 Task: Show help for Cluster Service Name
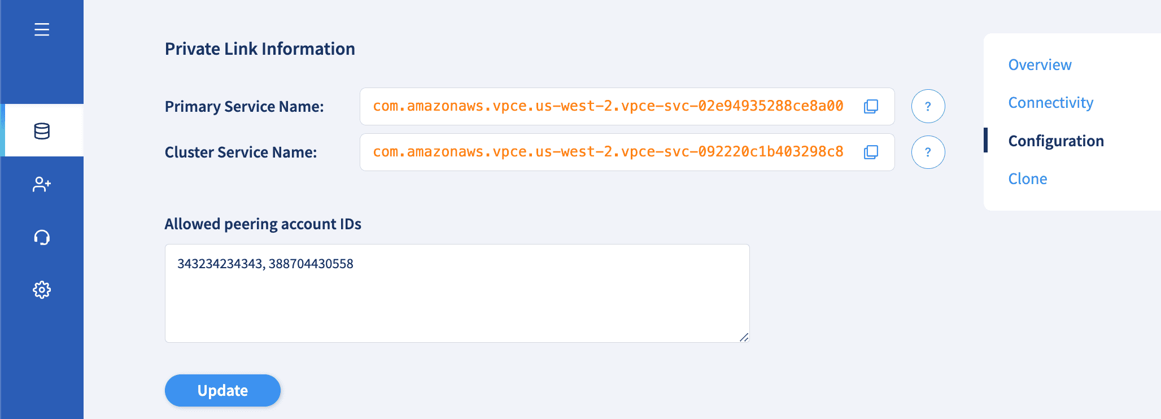pyautogui.click(x=928, y=152)
